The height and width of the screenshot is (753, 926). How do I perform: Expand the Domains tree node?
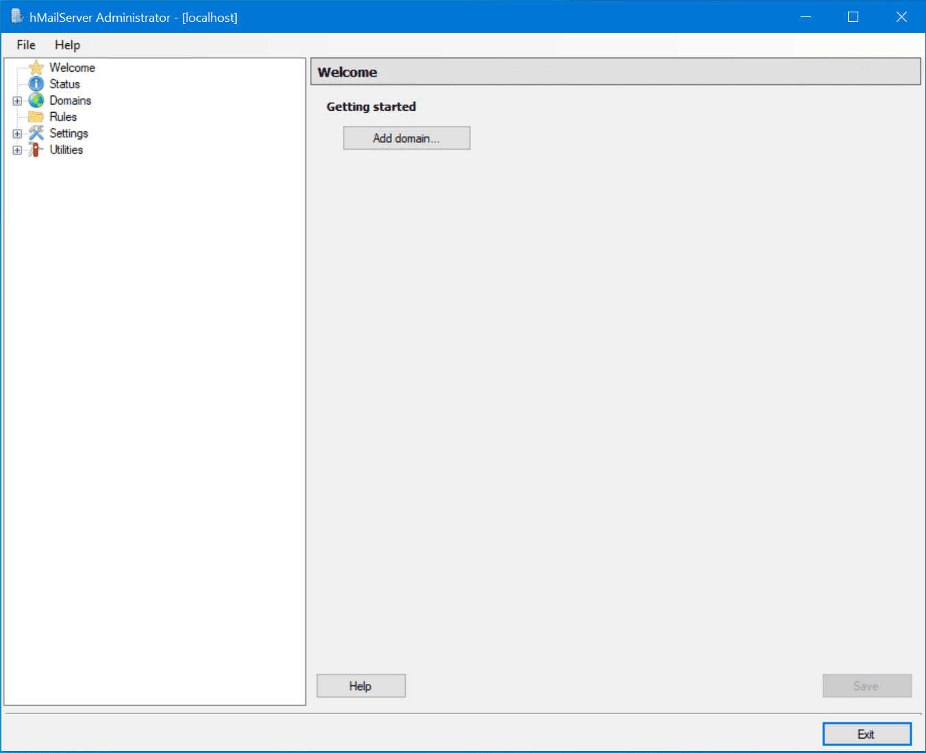pos(17,100)
